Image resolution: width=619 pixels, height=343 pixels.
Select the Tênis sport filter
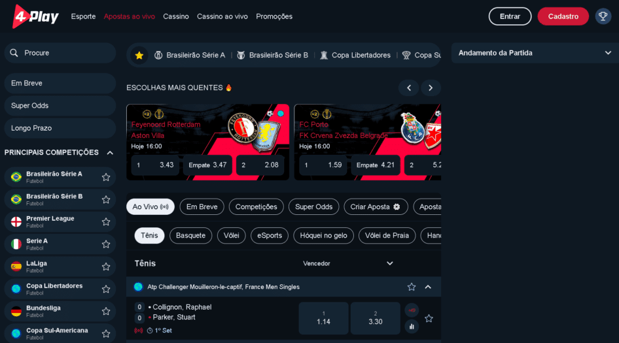149,235
